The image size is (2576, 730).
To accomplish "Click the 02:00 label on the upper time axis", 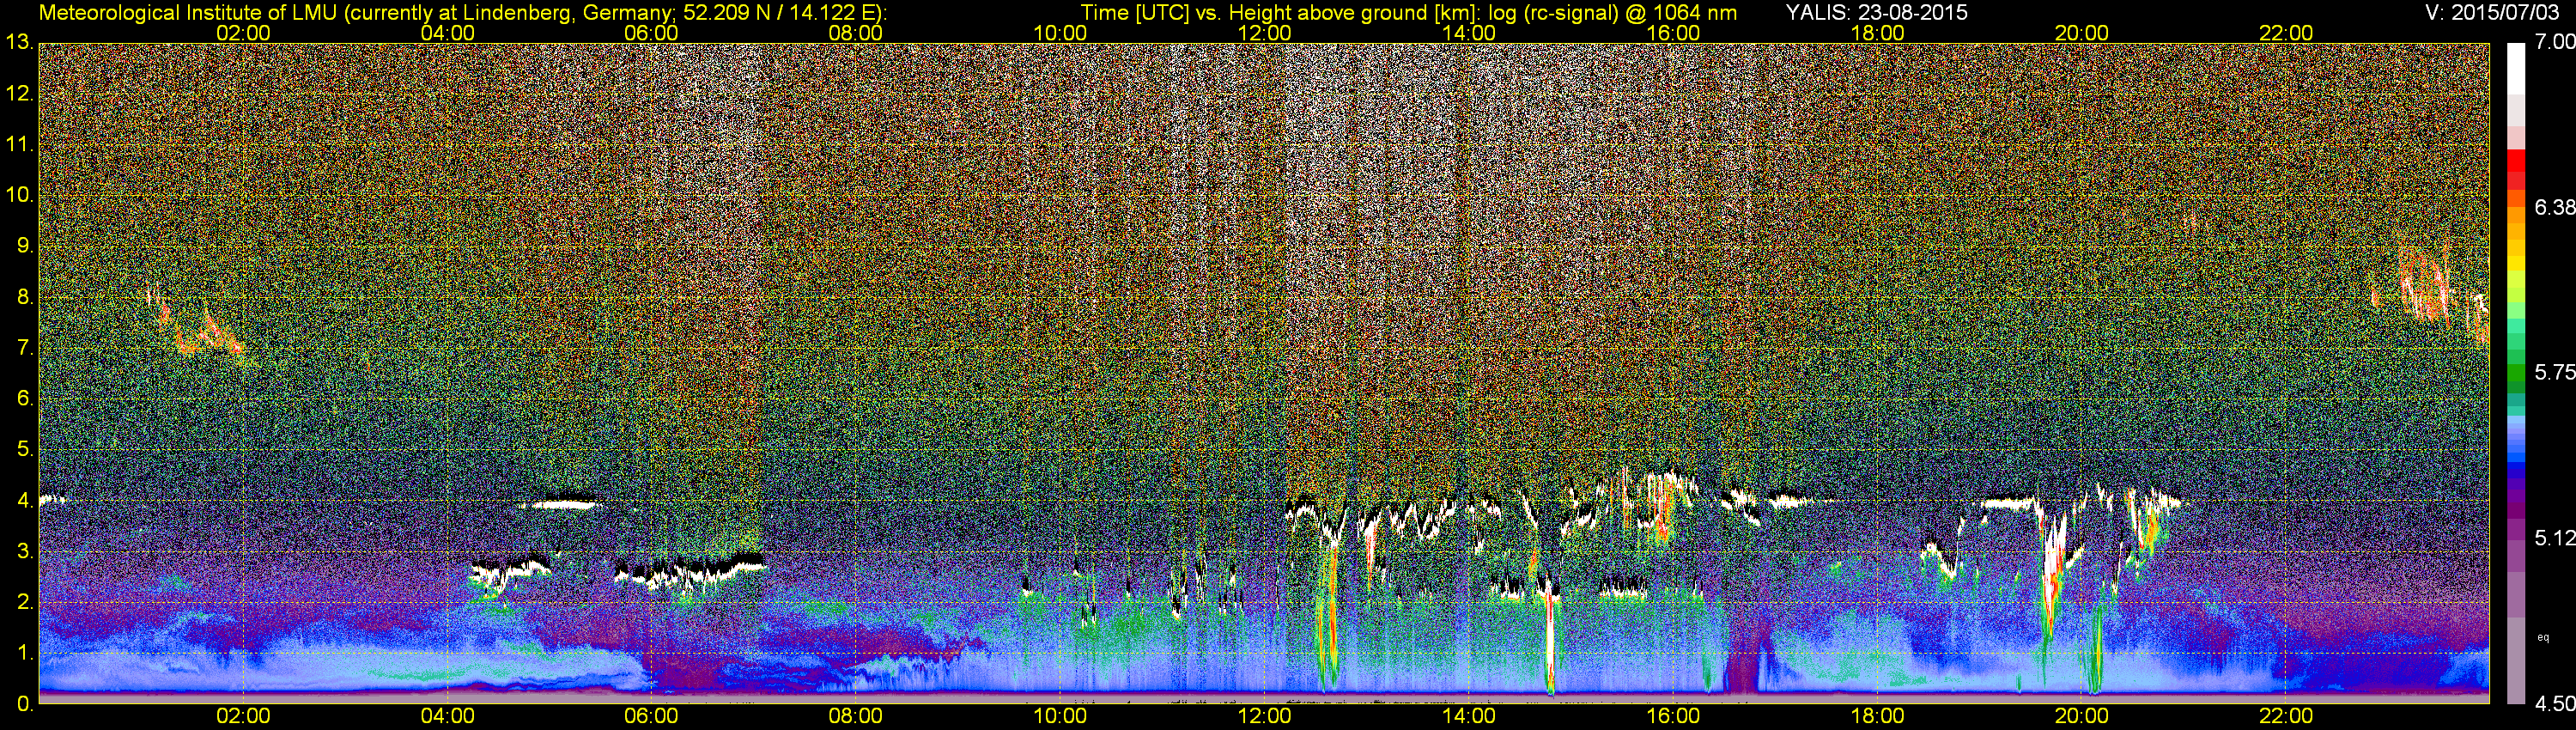I will [243, 33].
